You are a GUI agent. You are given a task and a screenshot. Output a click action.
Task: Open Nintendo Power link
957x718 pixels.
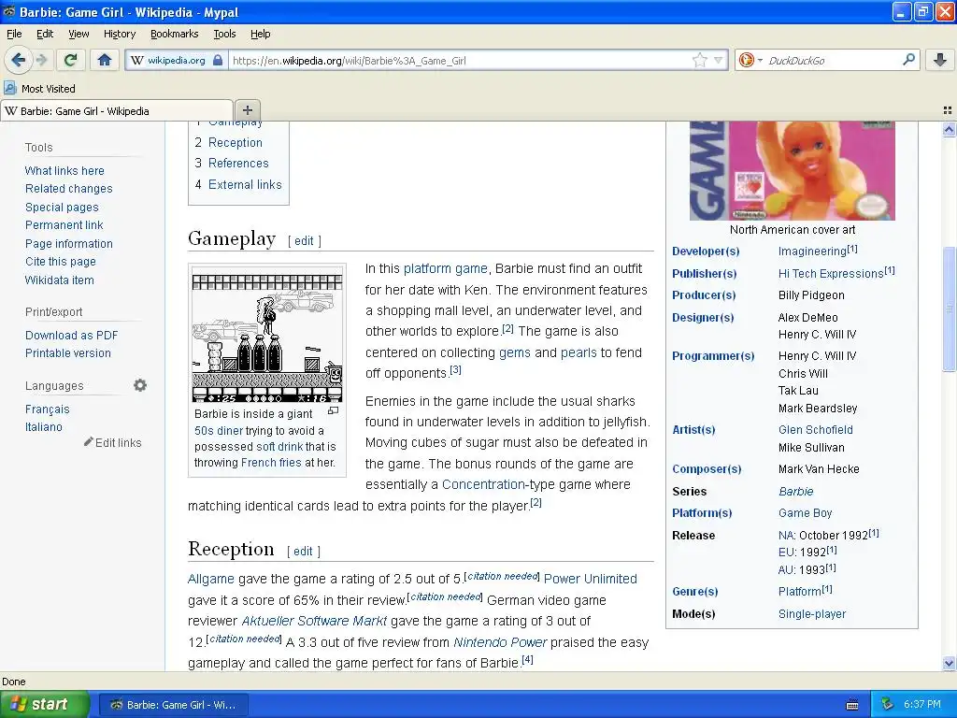click(500, 642)
